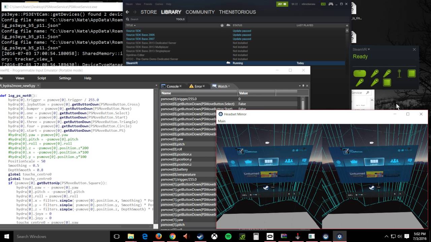Open THEN8TORIOUS profile section

pos(237,12)
